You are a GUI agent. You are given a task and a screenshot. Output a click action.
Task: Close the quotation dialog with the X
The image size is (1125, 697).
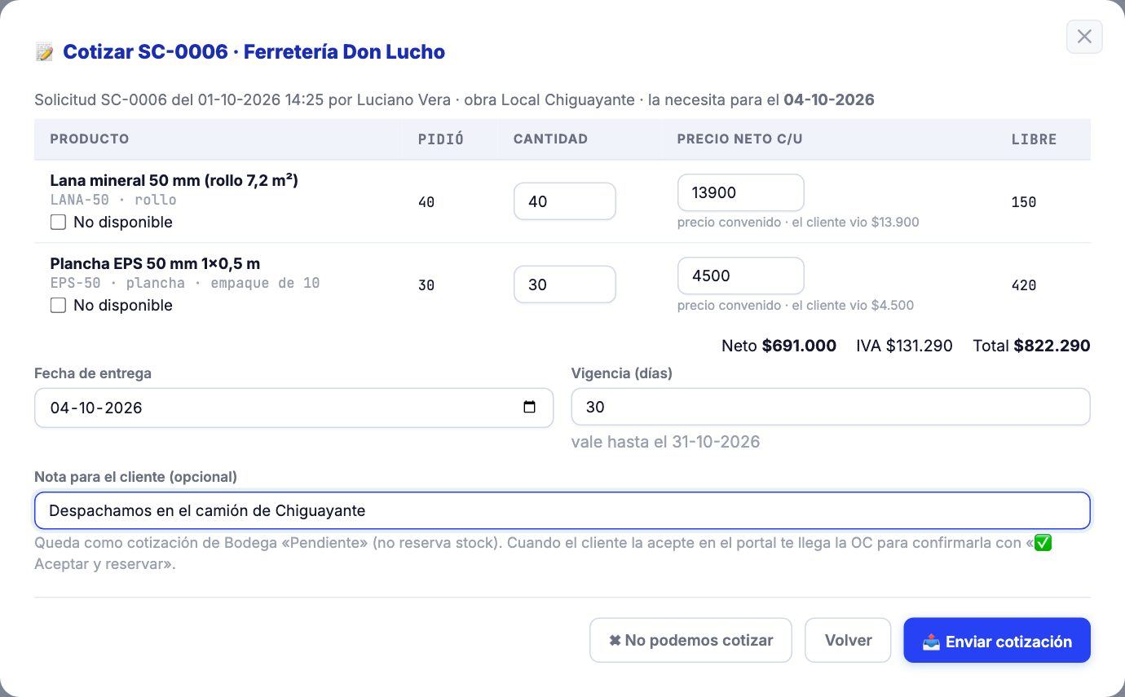(1084, 37)
